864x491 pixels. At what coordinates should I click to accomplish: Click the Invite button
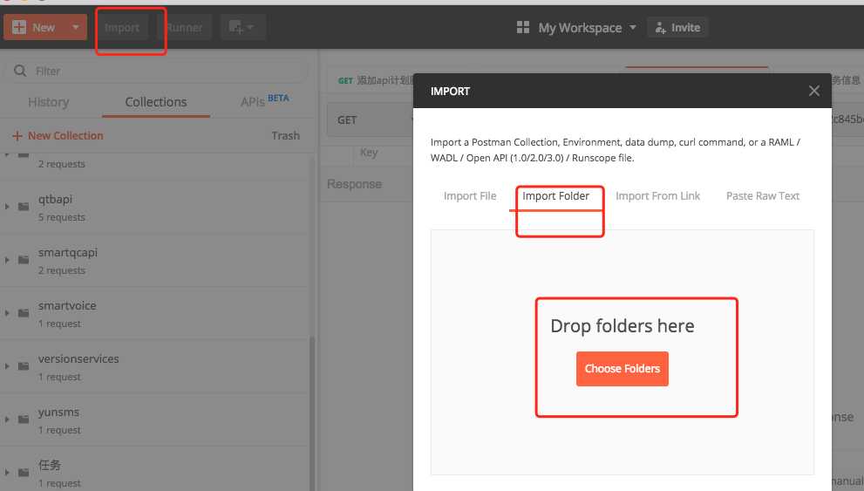tap(677, 27)
